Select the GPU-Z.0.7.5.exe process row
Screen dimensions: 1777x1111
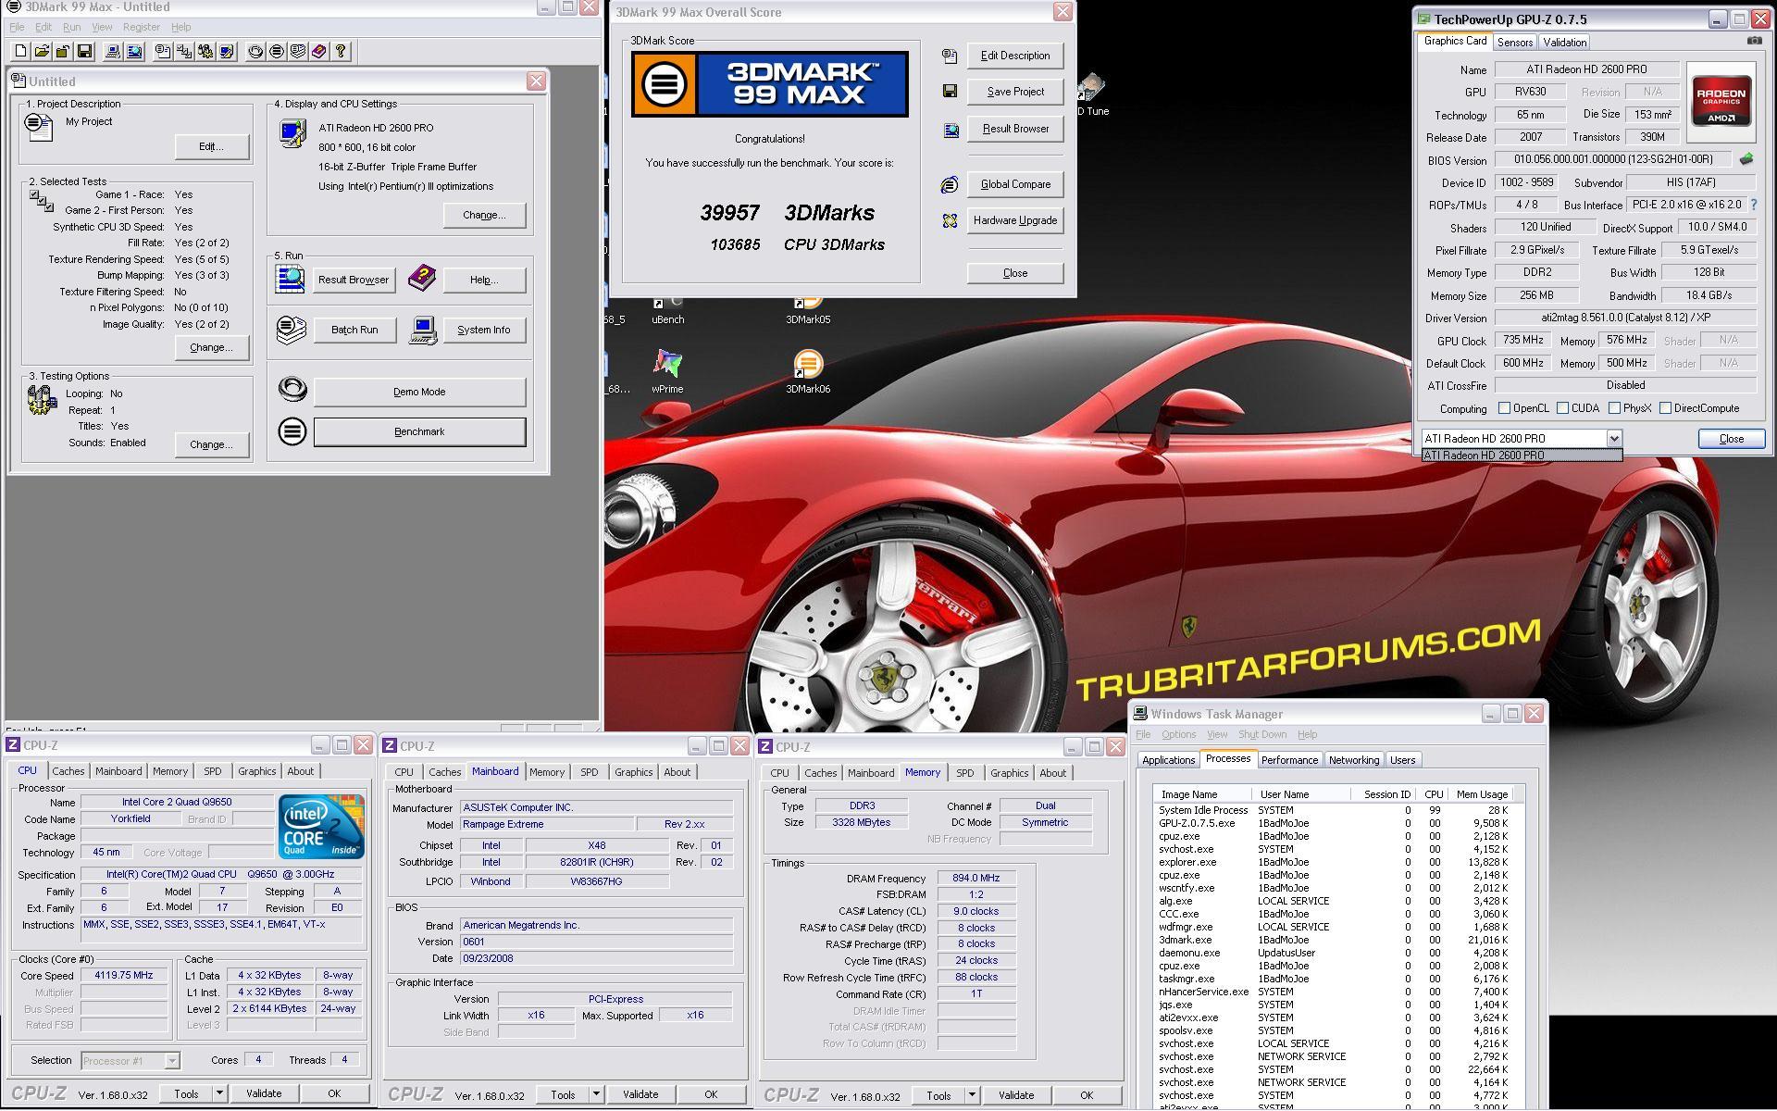1333,823
